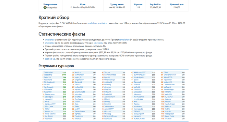Open BarneyAG player link
227x122 pixels.
[x=78, y=82]
